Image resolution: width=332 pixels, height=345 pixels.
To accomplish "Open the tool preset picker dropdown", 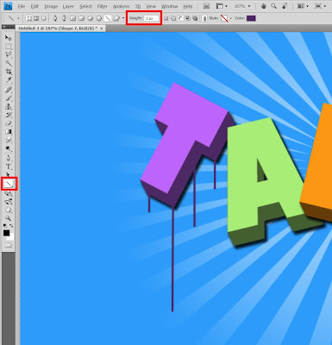I will pyautogui.click(x=18, y=18).
